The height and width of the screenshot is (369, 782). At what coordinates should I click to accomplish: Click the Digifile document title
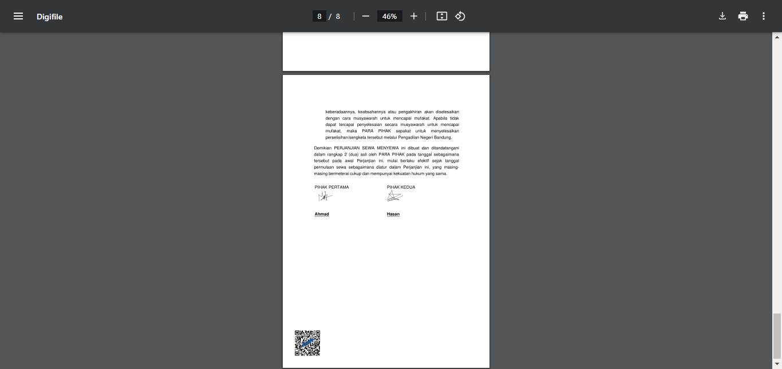(x=50, y=17)
